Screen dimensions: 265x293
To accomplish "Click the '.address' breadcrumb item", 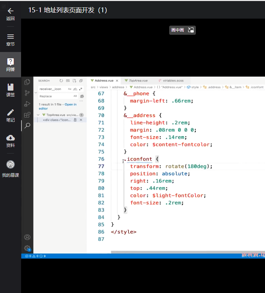I will click(x=214, y=87).
